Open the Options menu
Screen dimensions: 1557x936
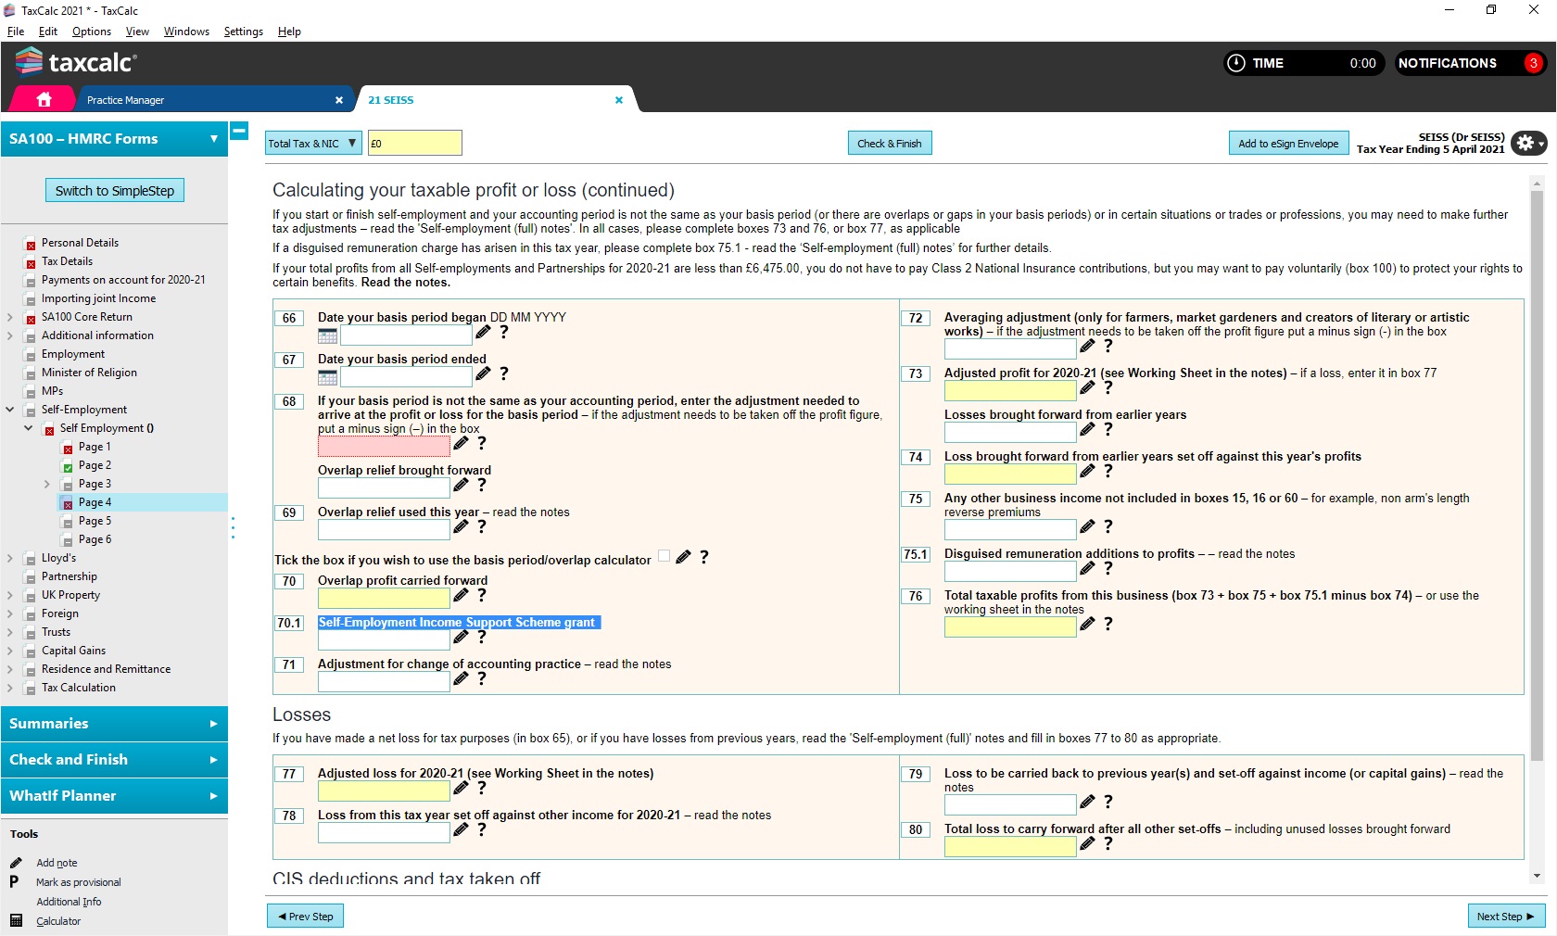[x=92, y=32]
